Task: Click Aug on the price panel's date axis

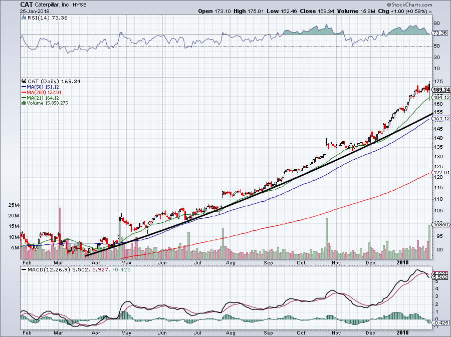Action: pyautogui.click(x=231, y=263)
